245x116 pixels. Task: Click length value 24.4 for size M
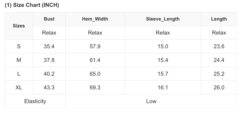coord(219,60)
